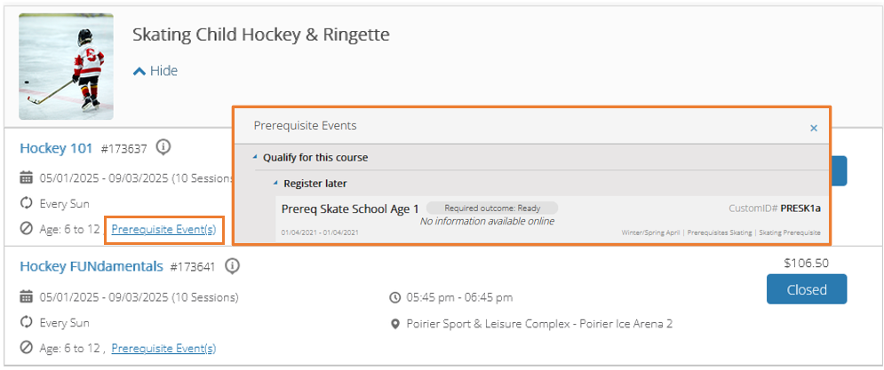Click the hockey player thumbnail image

tap(66, 67)
